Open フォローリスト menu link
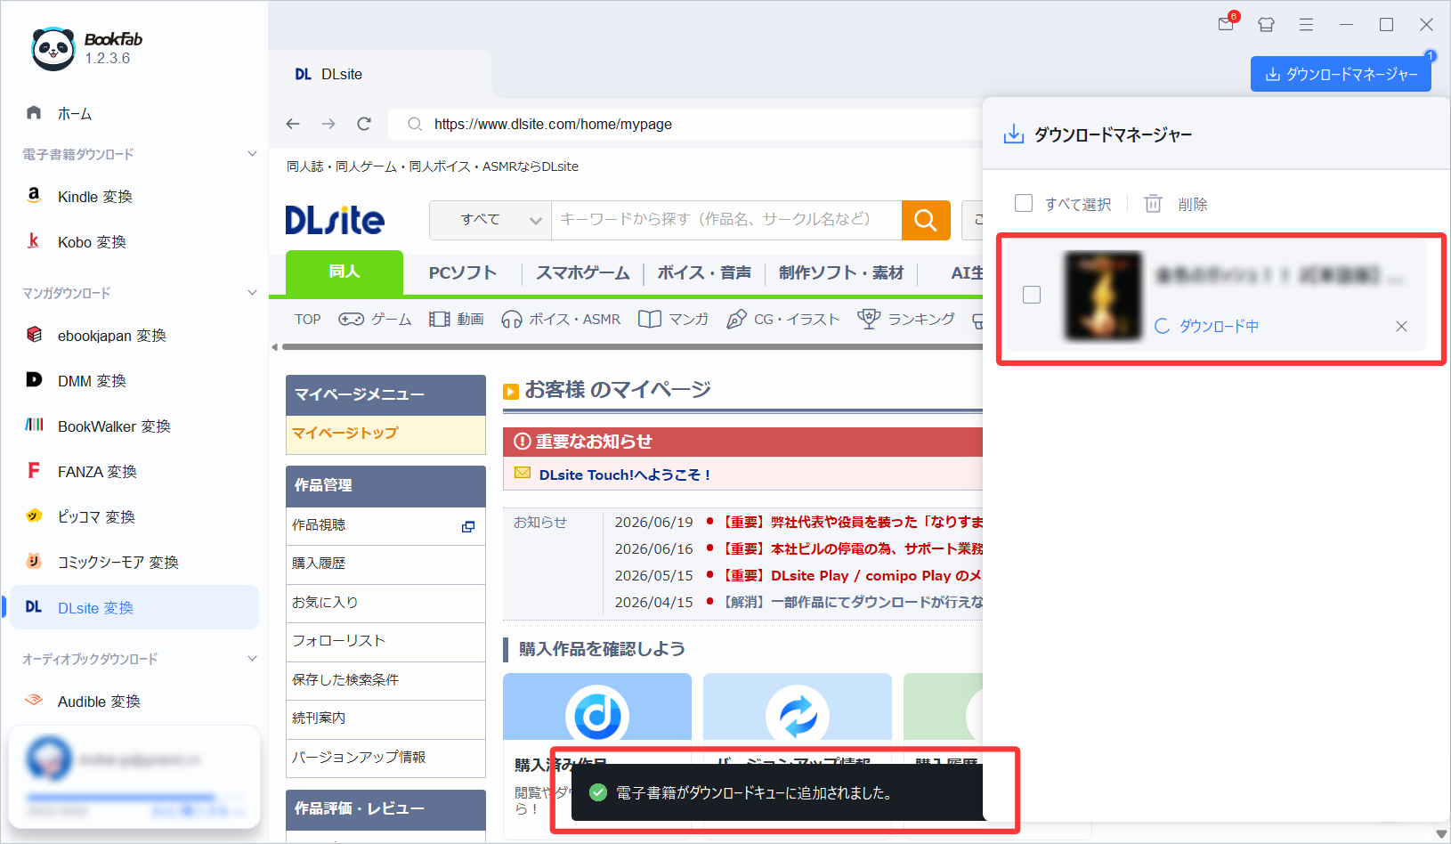 (385, 641)
